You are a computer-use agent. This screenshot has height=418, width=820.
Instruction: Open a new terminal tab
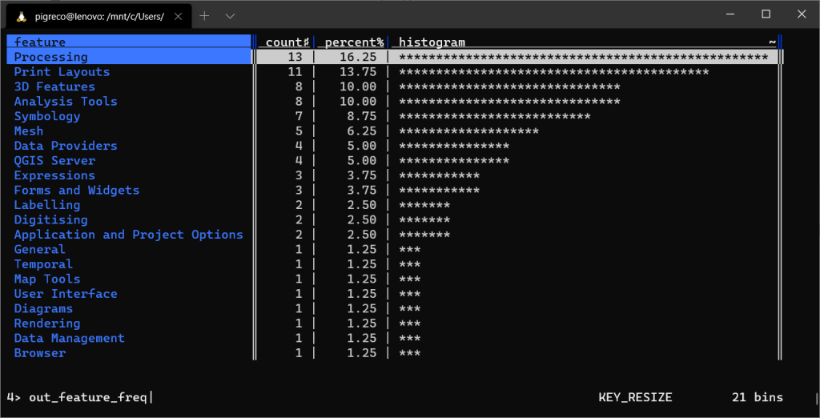coord(204,16)
